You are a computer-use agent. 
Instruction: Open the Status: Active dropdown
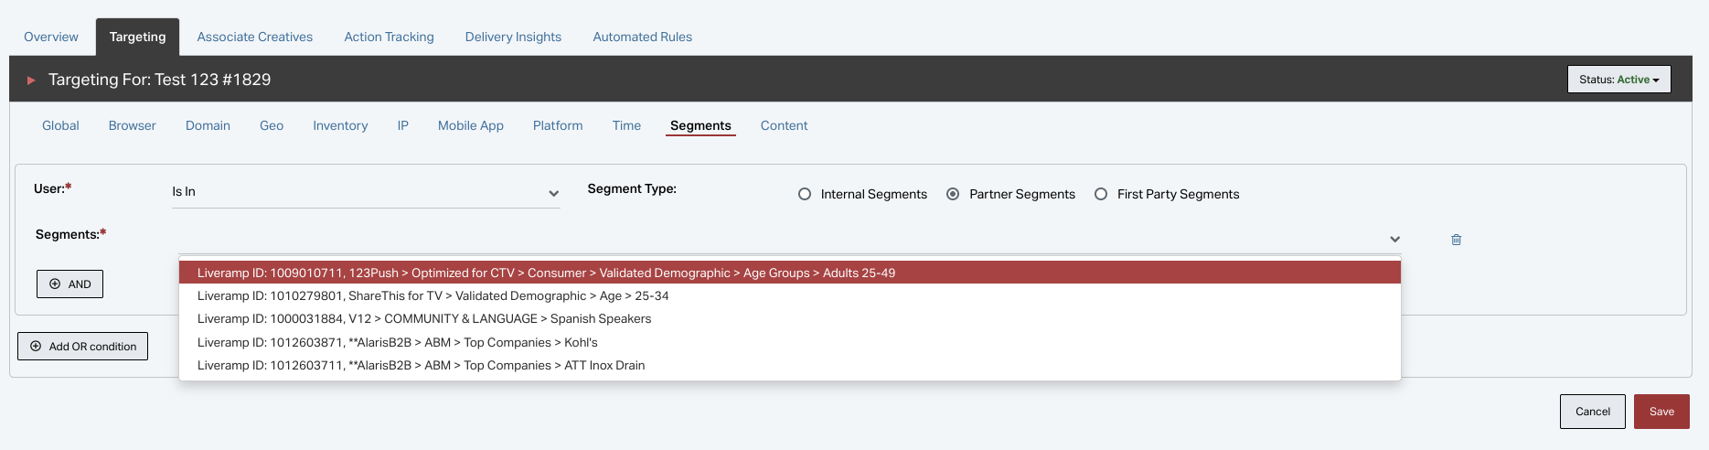[x=1618, y=80]
